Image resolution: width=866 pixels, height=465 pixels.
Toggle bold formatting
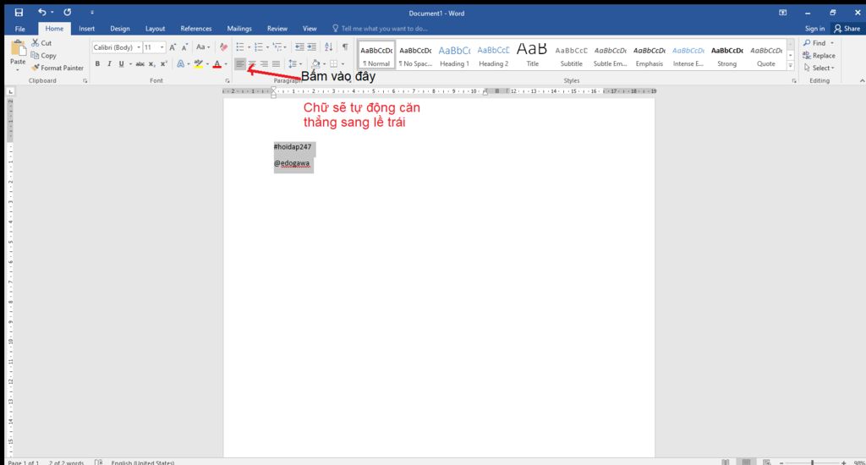coord(97,64)
